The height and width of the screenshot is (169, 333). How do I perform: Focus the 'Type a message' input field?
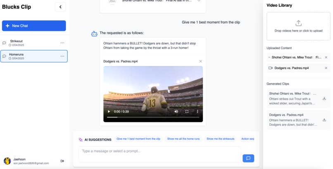tap(159, 155)
